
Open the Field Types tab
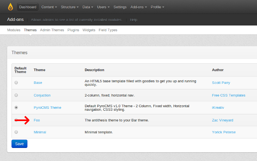pos(108,30)
